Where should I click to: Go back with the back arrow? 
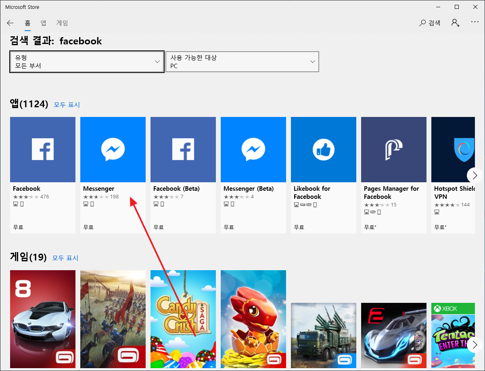pos(10,23)
